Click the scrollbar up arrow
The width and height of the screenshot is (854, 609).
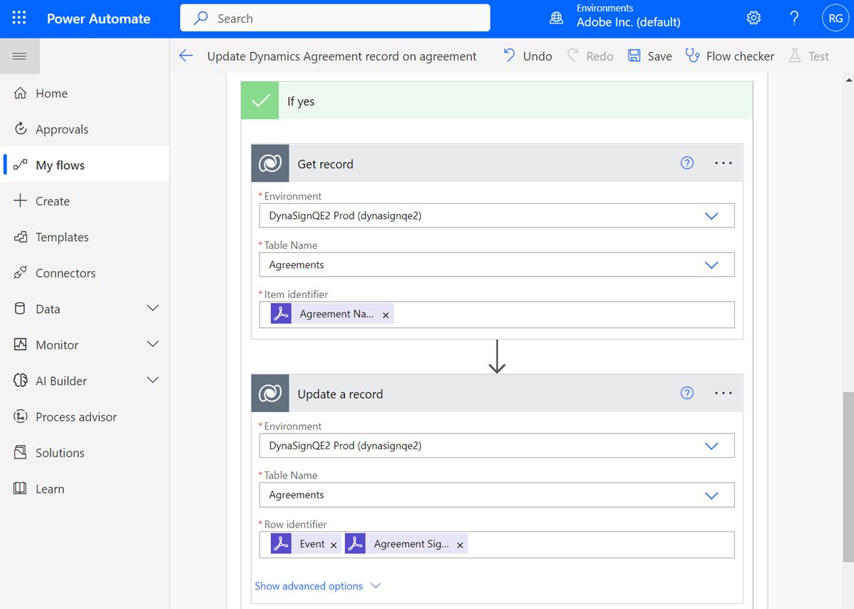pos(848,80)
